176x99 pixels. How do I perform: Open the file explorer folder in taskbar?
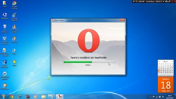point(43,97)
